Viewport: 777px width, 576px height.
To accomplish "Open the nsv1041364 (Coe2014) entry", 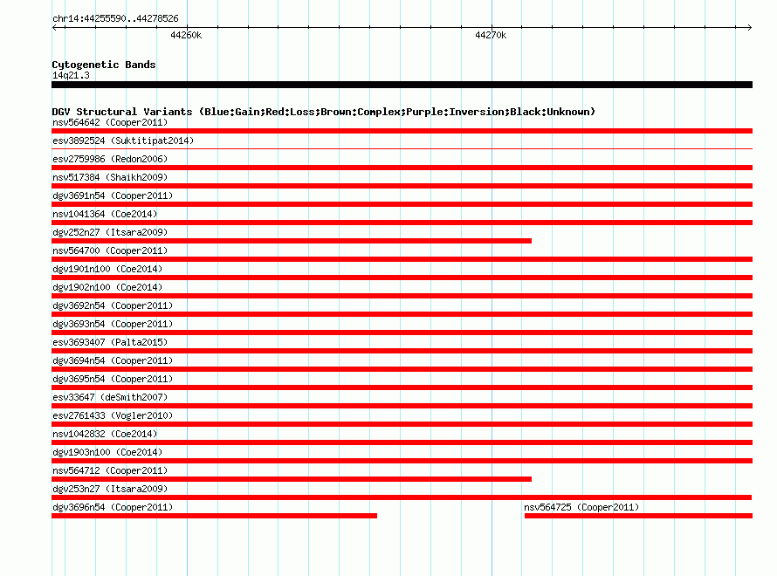I will (105, 214).
